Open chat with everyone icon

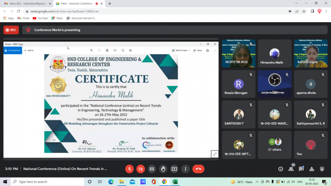301,169
